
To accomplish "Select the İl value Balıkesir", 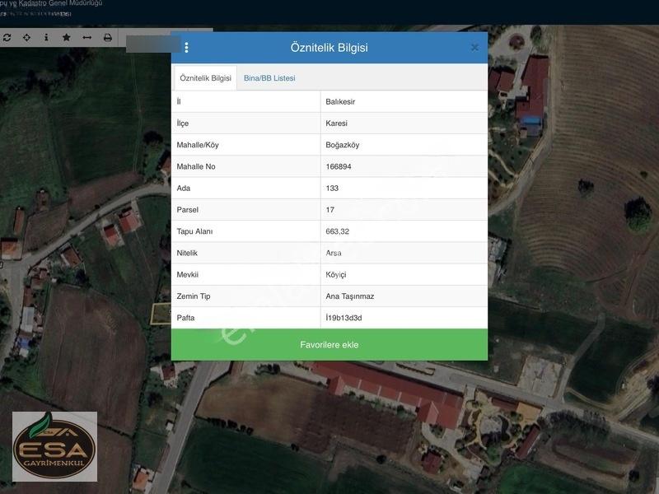I will pos(340,101).
